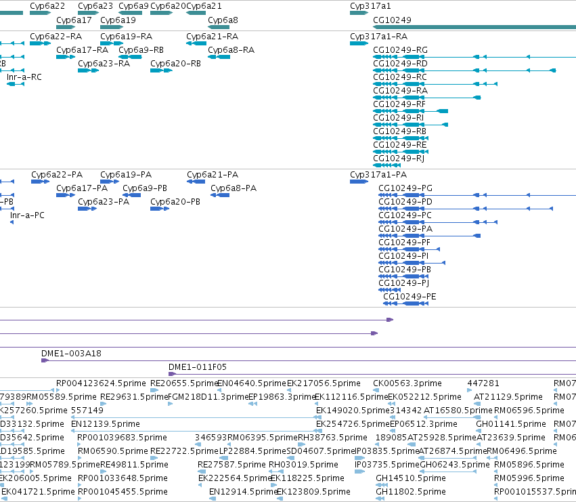Viewport: 576px width, 502px height.
Task: Select EST GH14510.5prime label
Action: click(x=411, y=478)
